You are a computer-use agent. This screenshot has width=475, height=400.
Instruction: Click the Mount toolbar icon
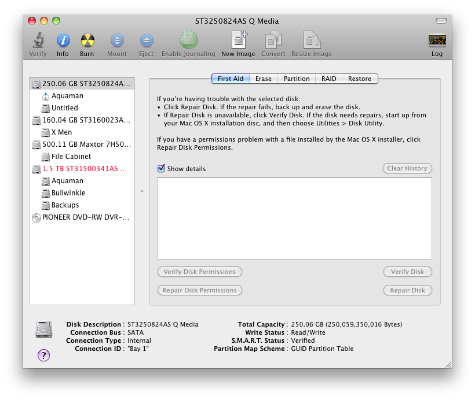117,40
